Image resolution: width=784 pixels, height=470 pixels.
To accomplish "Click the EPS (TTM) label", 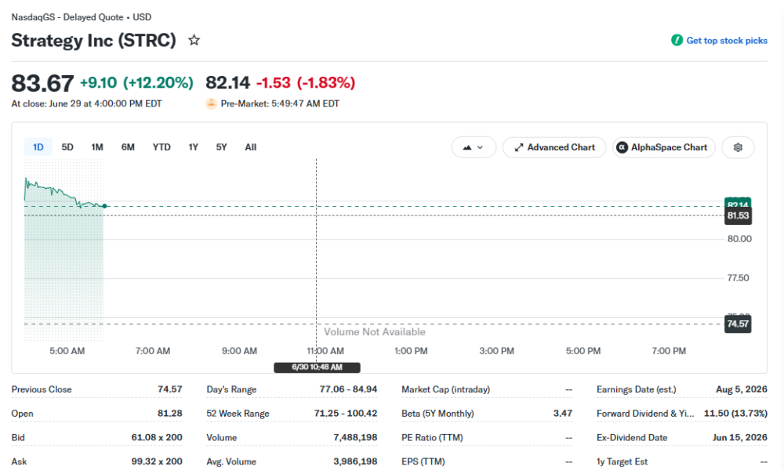I will 423,461.
